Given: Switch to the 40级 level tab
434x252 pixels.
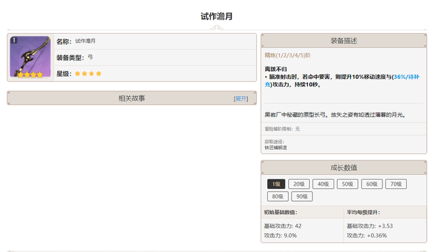Looking at the screenshot, I should point(323,184).
